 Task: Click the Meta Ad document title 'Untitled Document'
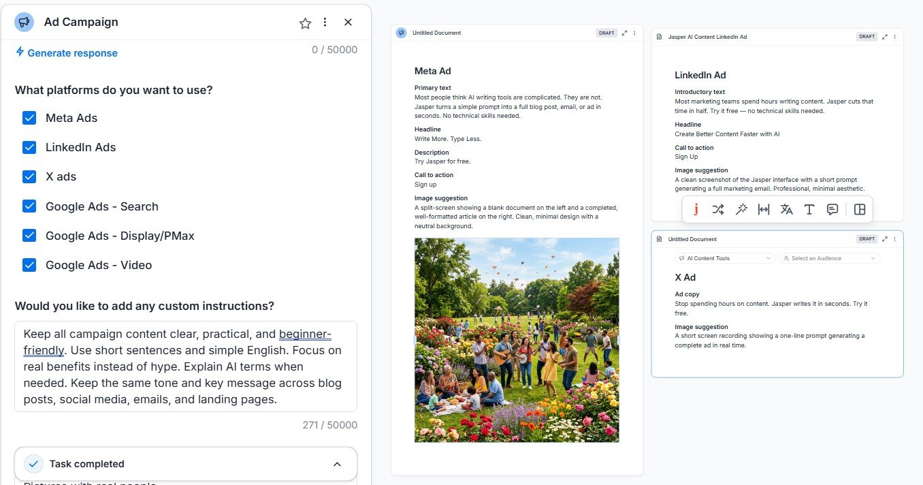(436, 33)
